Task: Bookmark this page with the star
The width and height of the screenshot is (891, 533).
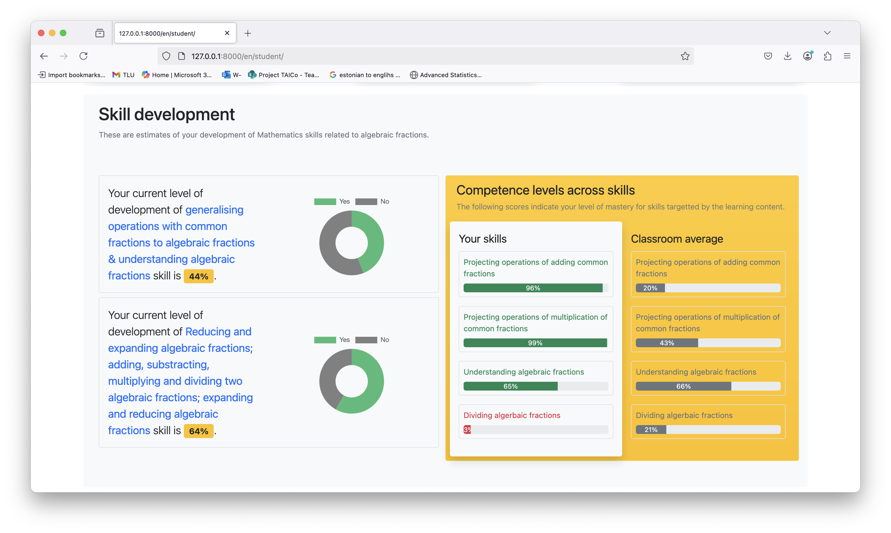Action: click(x=685, y=56)
